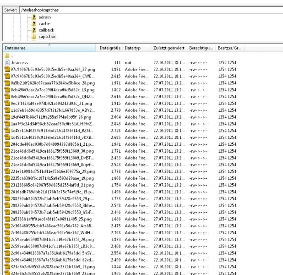Click the Besitzer/Gr... column header
Image resolution: width=283 pixels, height=275 pixels.
(229, 48)
